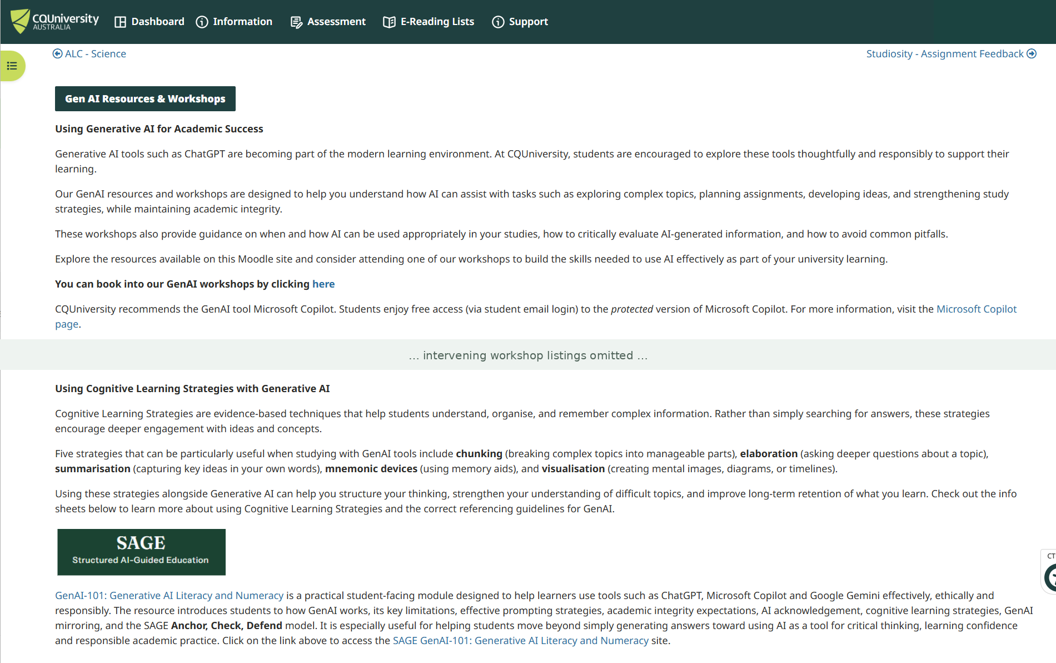Click the SAGE Structured AI-Guided Education banner
The height and width of the screenshot is (663, 1056).
coord(141,552)
